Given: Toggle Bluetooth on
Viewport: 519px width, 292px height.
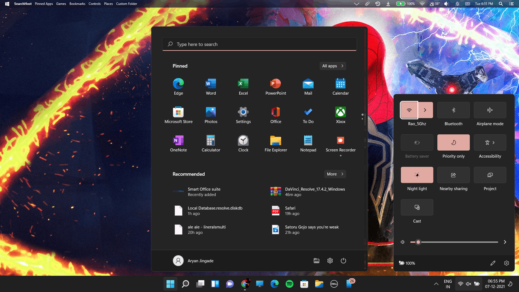Looking at the screenshot, I should [454, 110].
